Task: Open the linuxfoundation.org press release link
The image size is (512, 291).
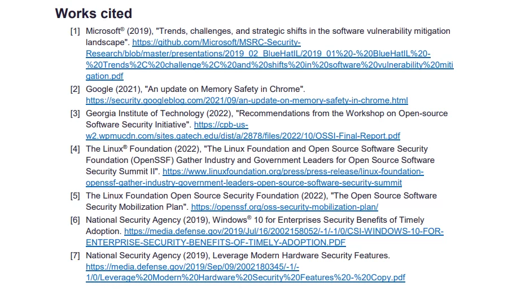Action: pos(293,171)
